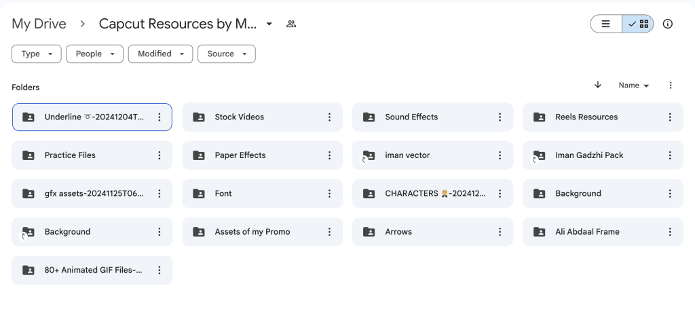The height and width of the screenshot is (331, 695).
Task: Select the Practice Files folder
Action: click(81, 155)
